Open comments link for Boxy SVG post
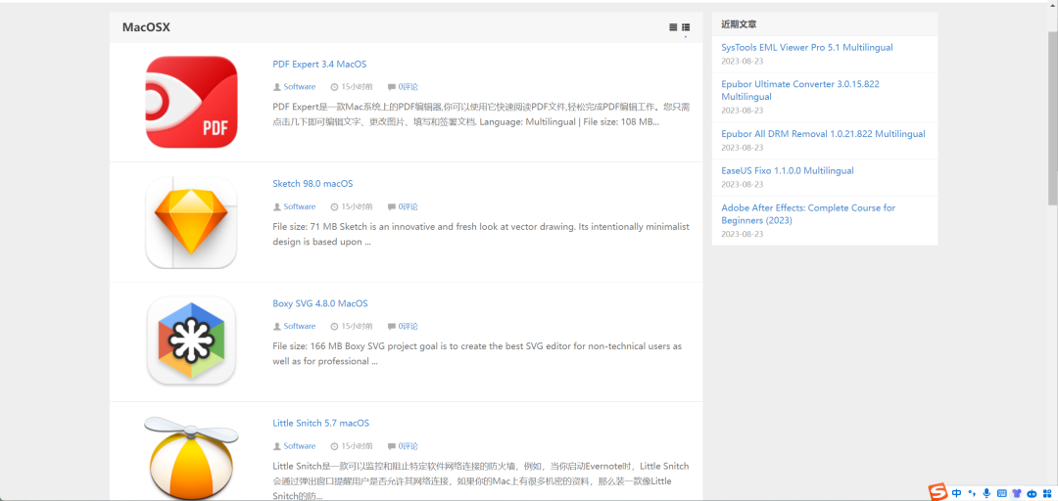 (409, 327)
